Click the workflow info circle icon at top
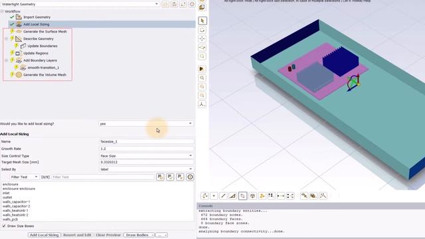 (x=192, y=4)
